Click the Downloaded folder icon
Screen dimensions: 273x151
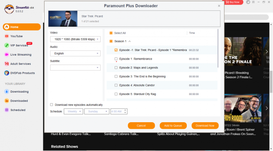7,101
